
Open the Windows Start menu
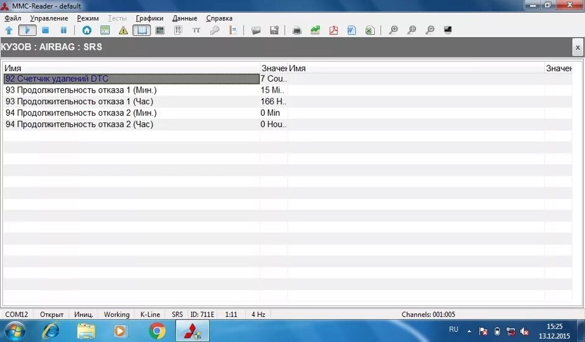pyautogui.click(x=15, y=331)
